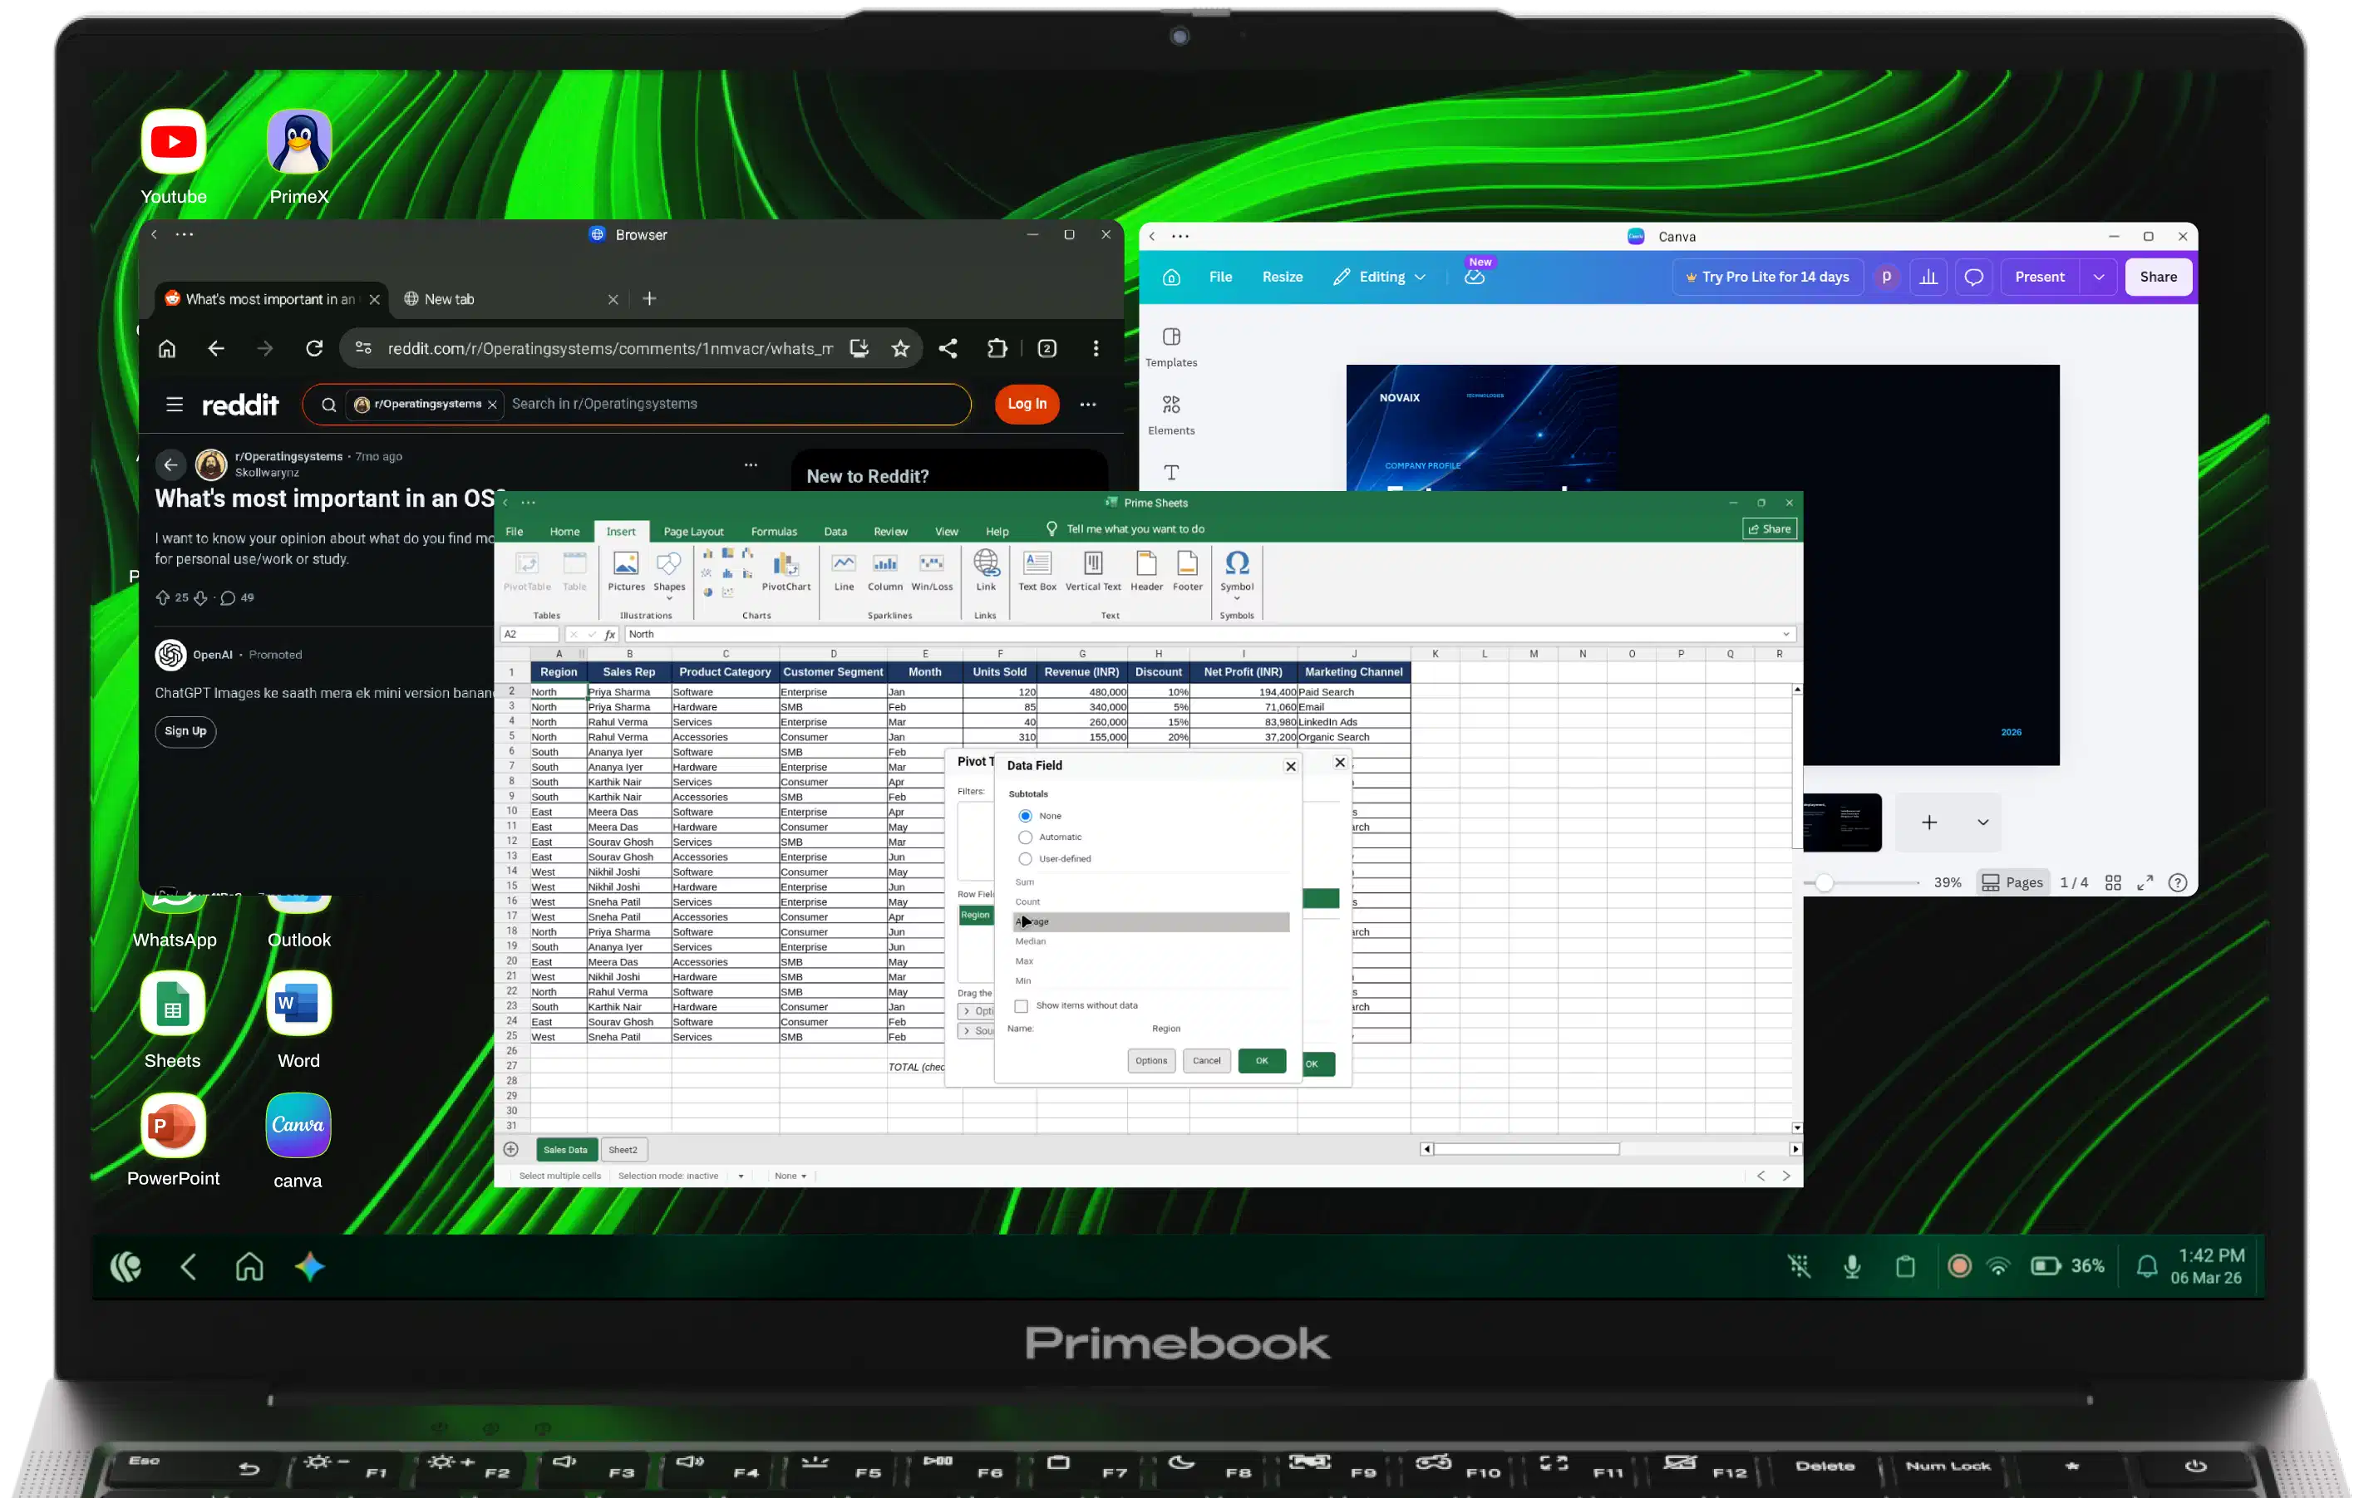Reload the Reddit page in Browser
This screenshot has width=2354, height=1498.
314,349
